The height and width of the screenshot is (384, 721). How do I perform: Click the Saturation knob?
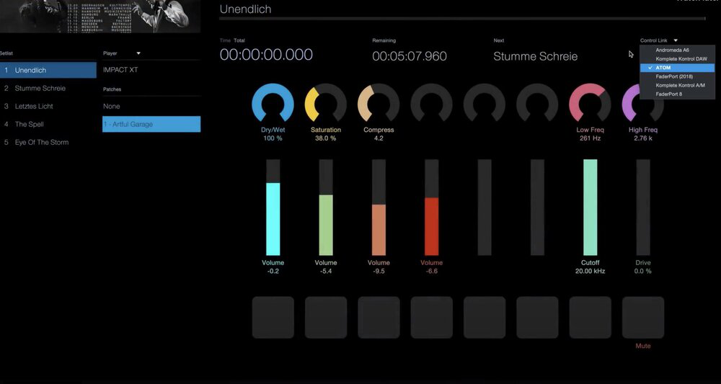tap(326, 103)
